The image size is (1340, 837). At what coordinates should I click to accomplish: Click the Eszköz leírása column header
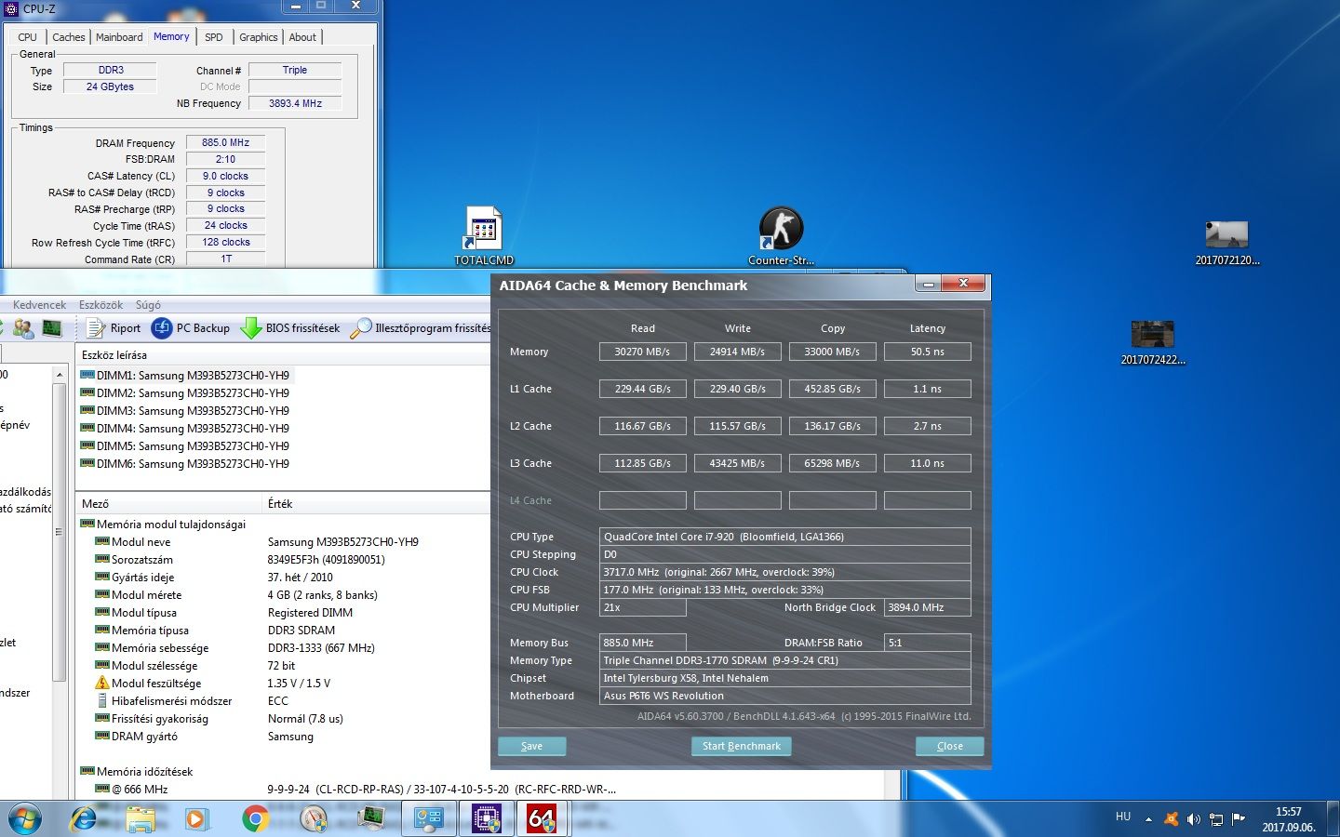pyautogui.click(x=283, y=355)
